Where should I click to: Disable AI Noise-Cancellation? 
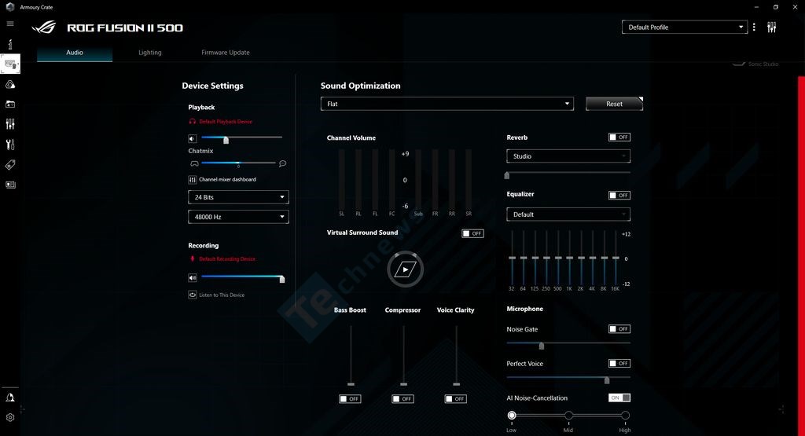pyautogui.click(x=619, y=398)
